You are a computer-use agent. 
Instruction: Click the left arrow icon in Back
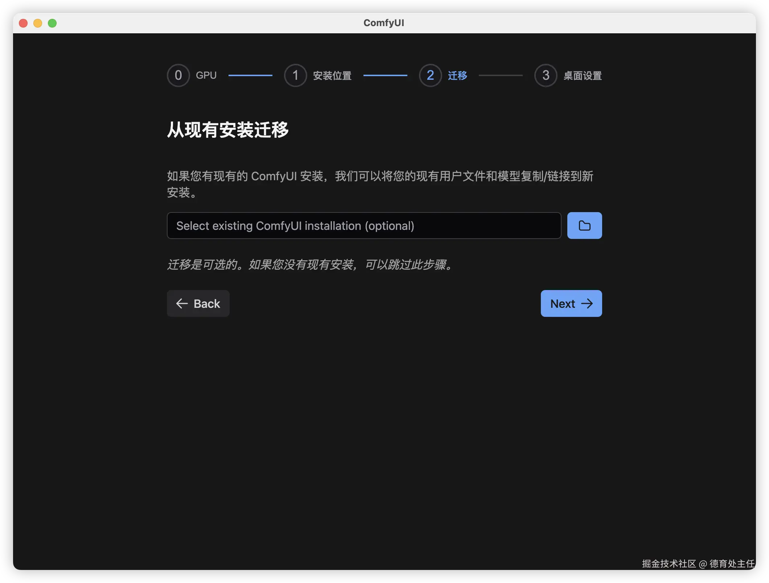tap(182, 303)
